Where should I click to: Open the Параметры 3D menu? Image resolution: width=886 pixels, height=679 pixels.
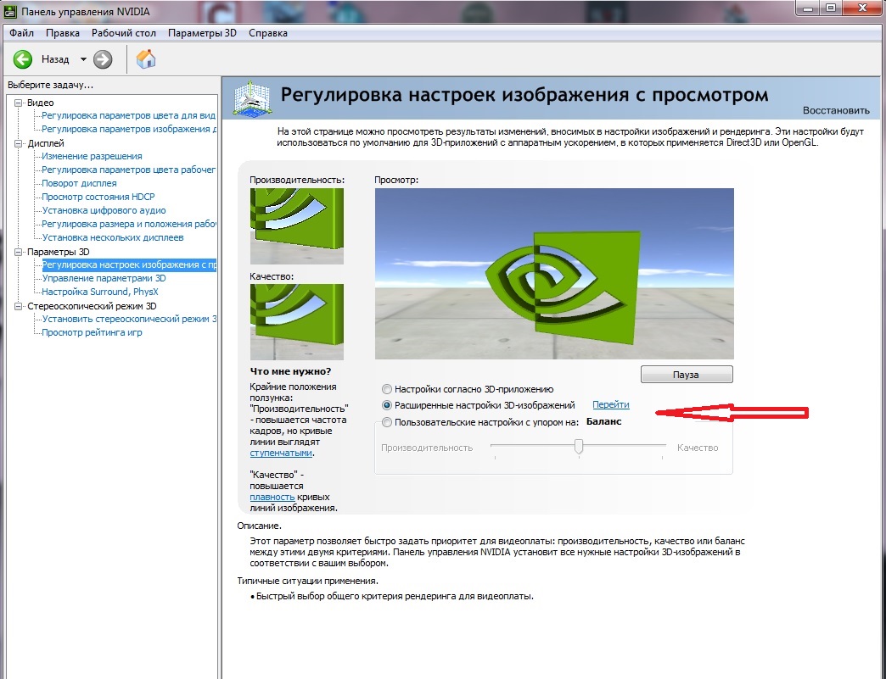202,33
